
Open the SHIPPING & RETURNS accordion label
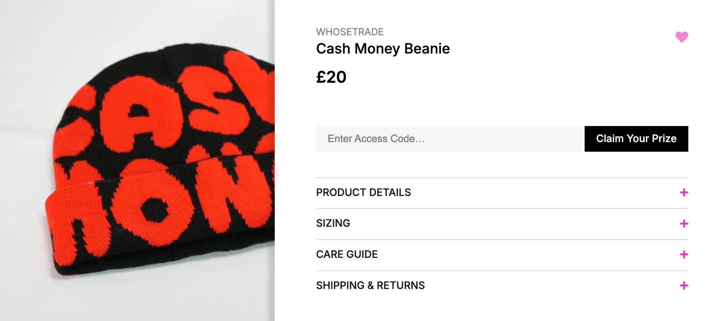(x=370, y=285)
